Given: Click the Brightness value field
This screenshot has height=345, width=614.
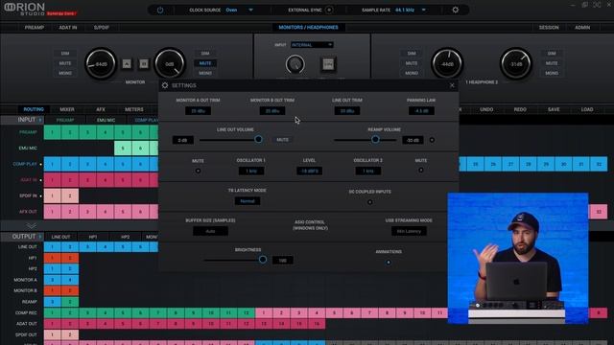Looking at the screenshot, I should (x=282, y=260).
